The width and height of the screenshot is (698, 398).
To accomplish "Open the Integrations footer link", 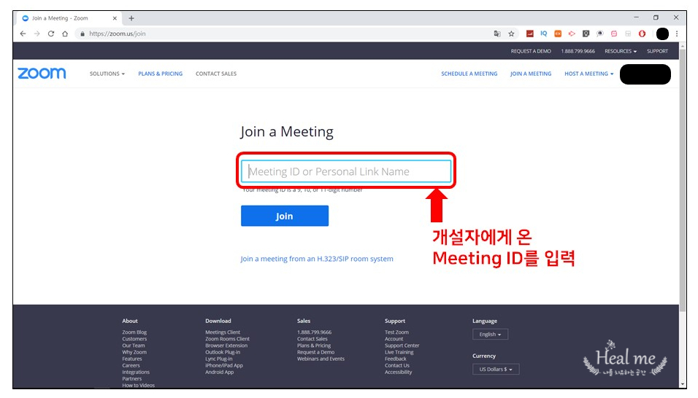I will 136,372.
